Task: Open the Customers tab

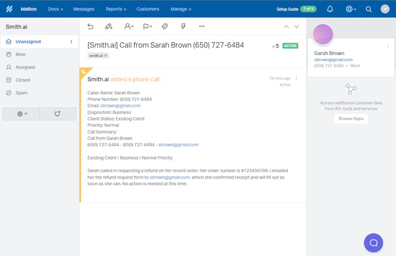Action: (147, 9)
